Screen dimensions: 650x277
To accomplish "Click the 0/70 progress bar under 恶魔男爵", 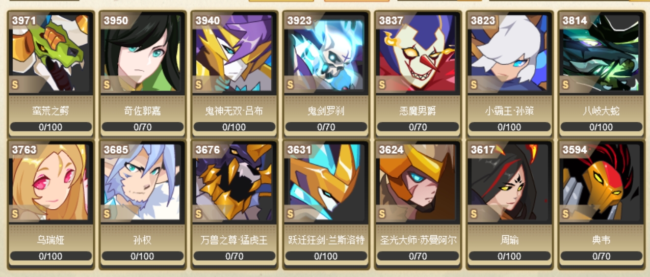I will (x=418, y=126).
